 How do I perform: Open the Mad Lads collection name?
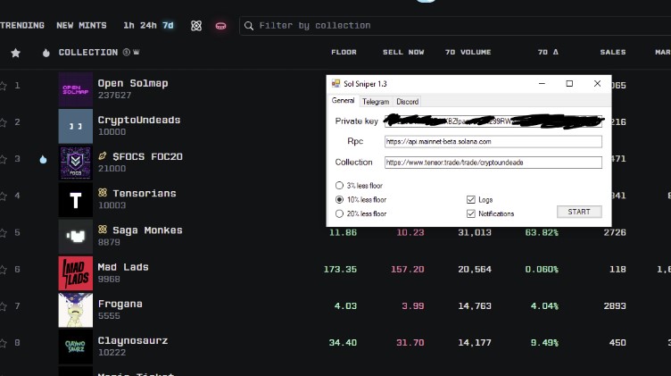pos(123,267)
